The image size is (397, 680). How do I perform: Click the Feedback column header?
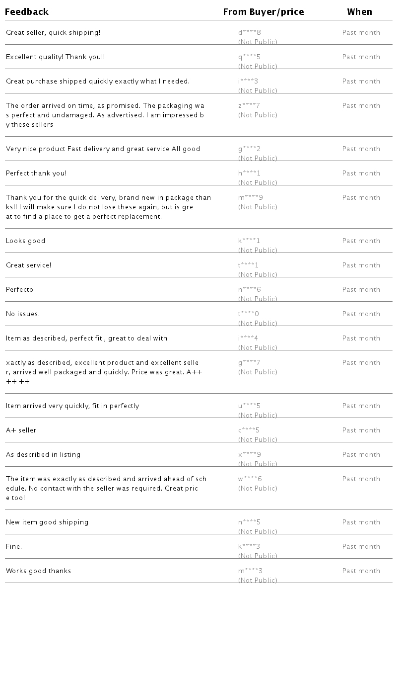pyautogui.click(x=27, y=12)
